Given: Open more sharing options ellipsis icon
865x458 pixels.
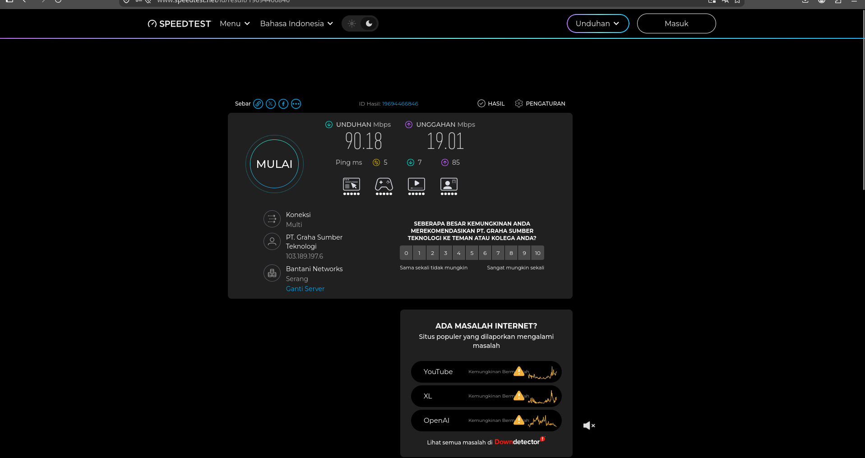Looking at the screenshot, I should (x=296, y=104).
